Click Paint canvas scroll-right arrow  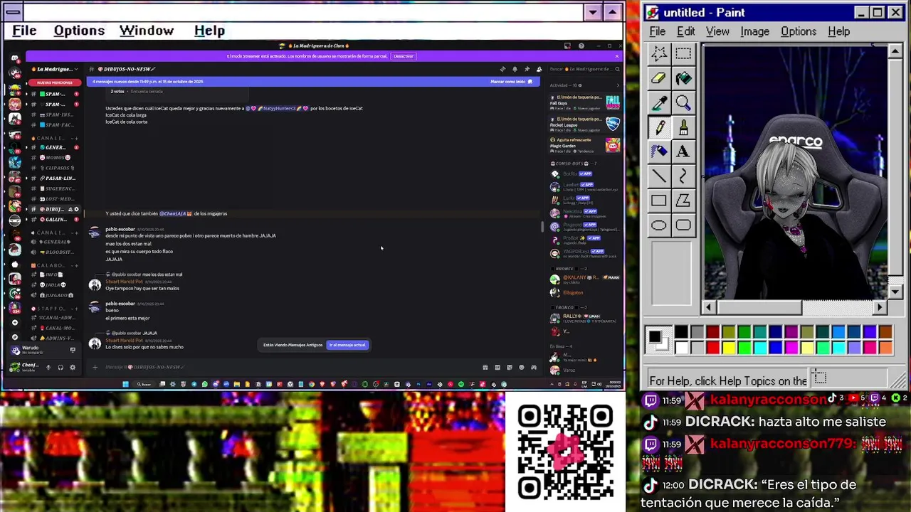tap(880, 307)
